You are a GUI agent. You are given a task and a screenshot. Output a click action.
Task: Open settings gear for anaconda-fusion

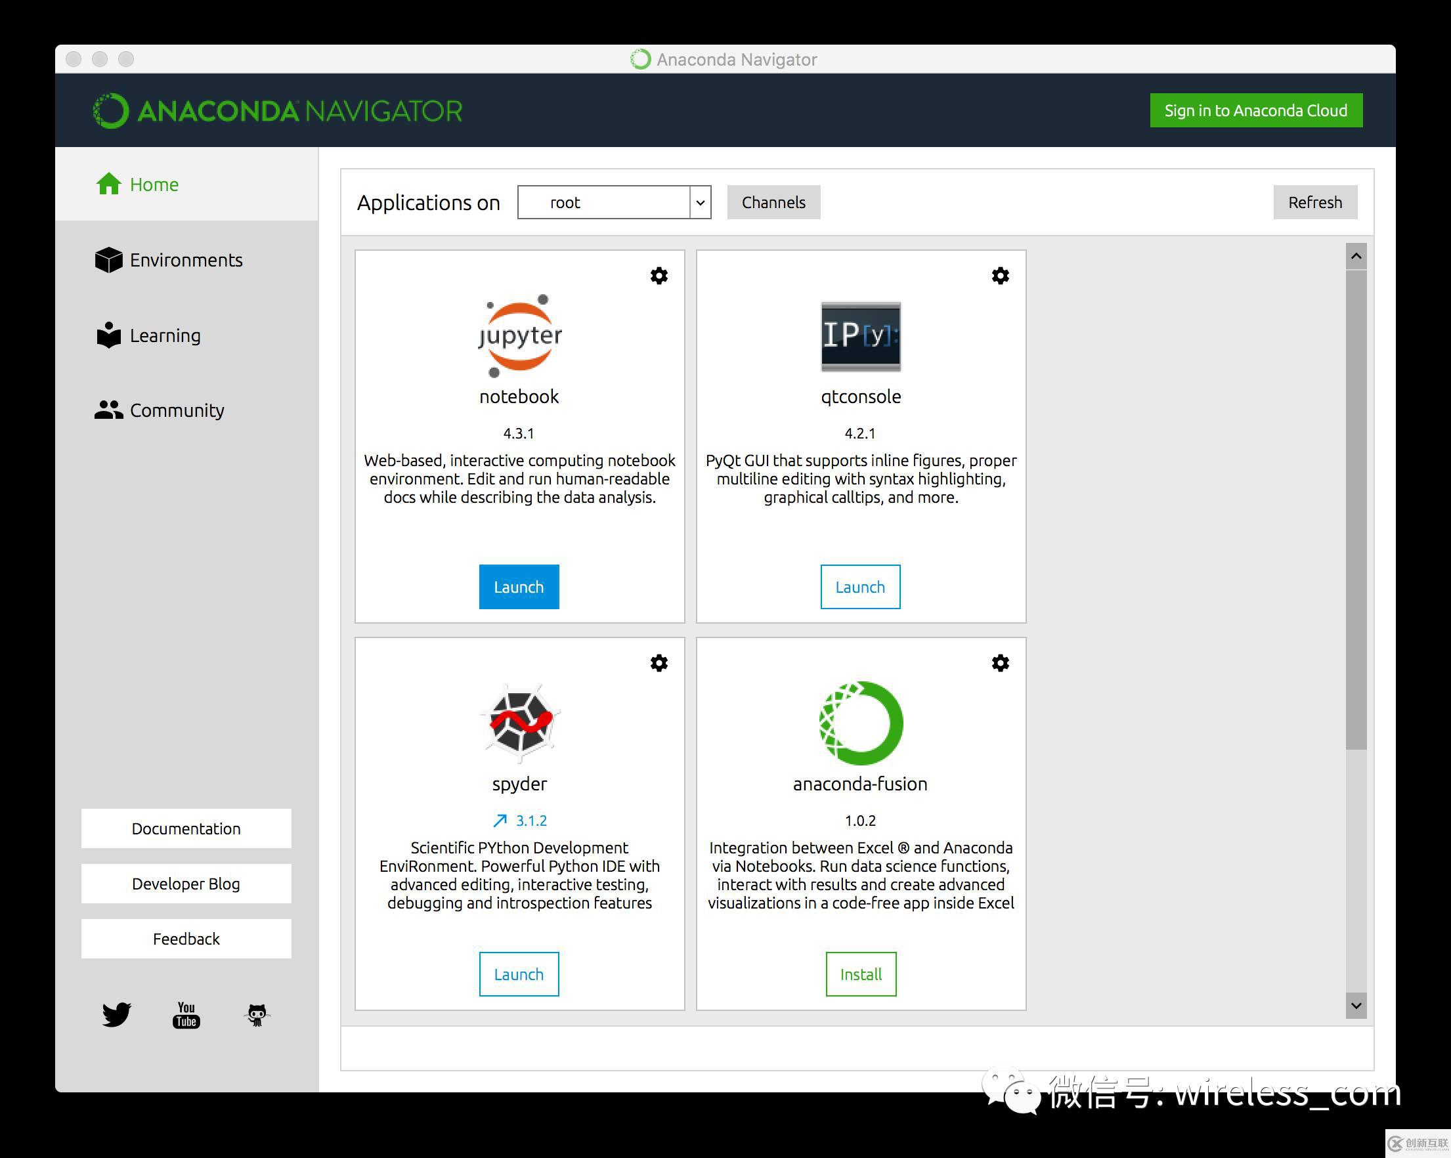[1000, 663]
